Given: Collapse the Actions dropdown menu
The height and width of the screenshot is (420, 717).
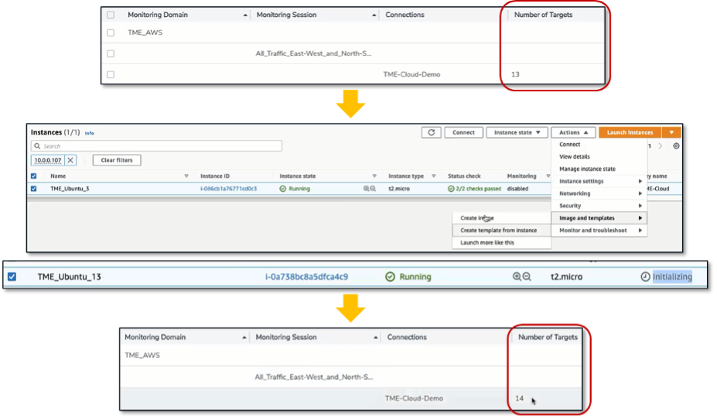Looking at the screenshot, I should point(573,132).
